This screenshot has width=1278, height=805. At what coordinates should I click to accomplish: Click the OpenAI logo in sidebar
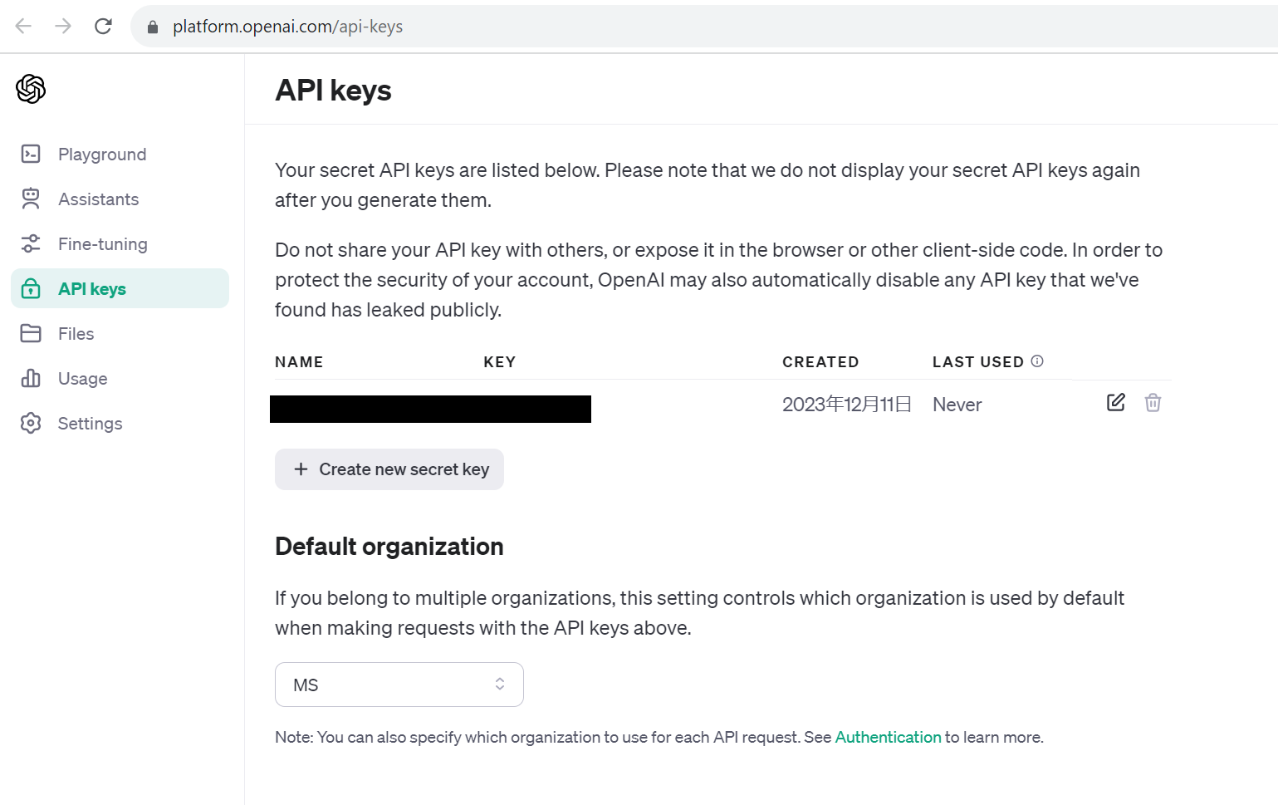point(31,89)
